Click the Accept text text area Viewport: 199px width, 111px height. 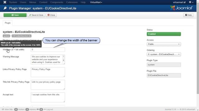[48, 97]
